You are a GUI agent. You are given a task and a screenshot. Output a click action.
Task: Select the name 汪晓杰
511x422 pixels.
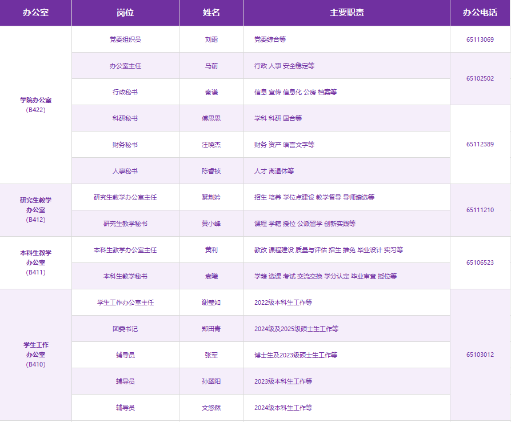click(211, 145)
